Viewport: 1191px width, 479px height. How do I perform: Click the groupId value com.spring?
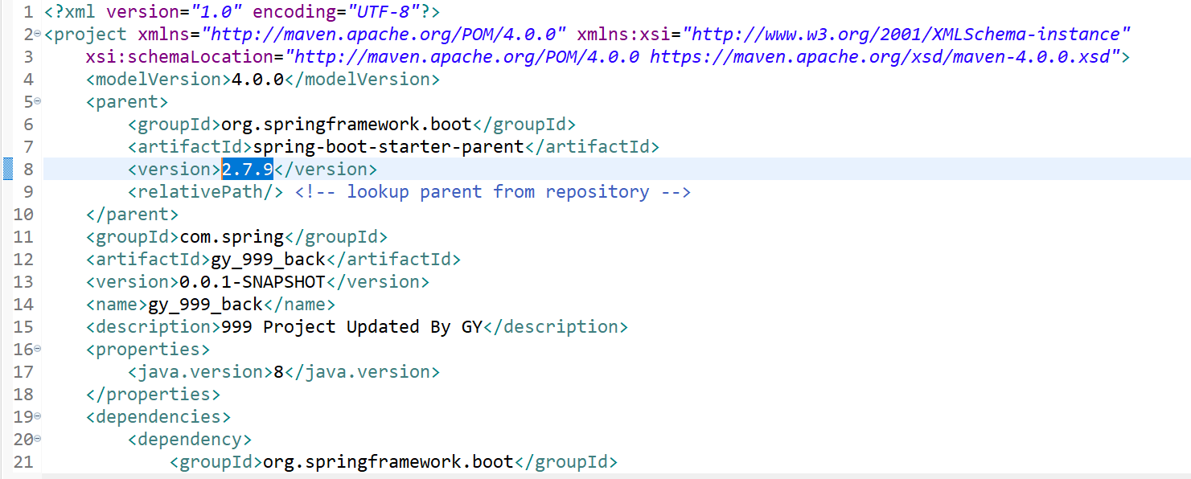[232, 237]
